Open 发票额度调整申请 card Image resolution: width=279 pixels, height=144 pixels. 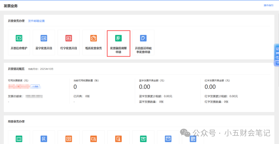tap(119, 44)
